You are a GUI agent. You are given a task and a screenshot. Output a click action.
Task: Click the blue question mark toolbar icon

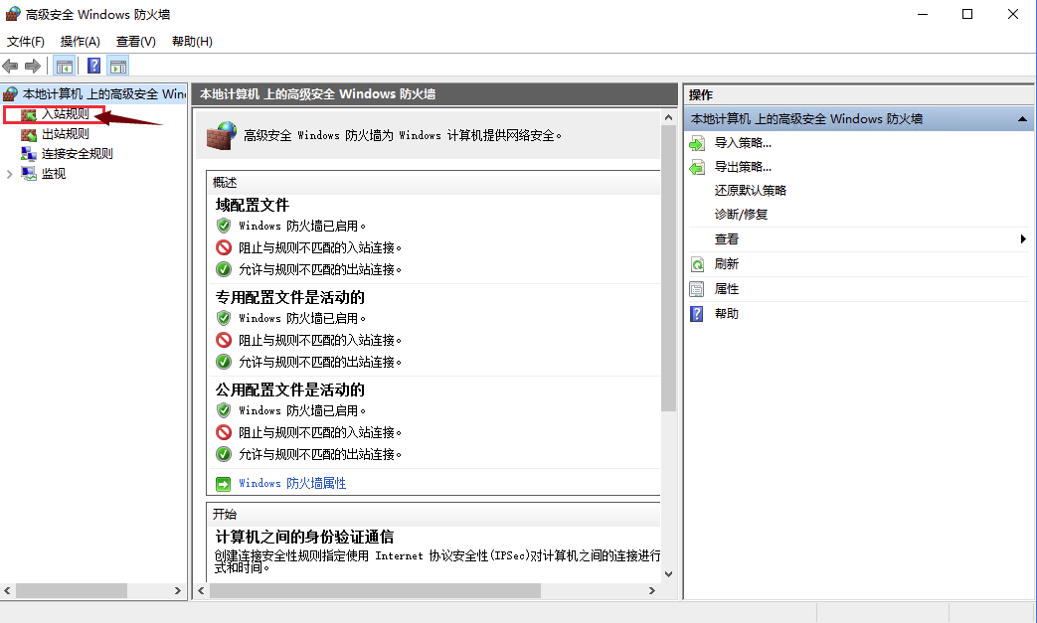[93, 67]
